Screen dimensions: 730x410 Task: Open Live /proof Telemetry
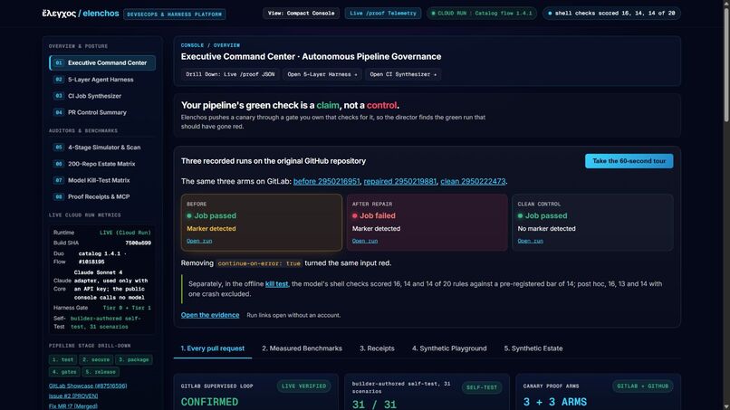click(383, 14)
